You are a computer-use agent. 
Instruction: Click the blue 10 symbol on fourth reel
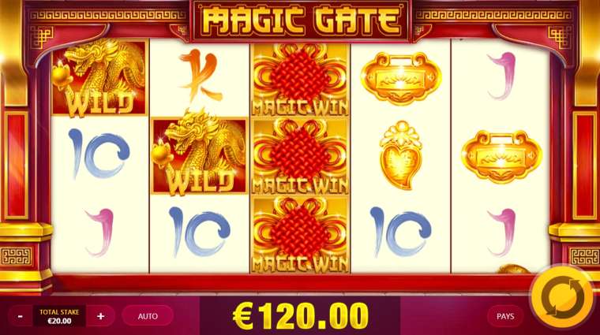pos(400,232)
